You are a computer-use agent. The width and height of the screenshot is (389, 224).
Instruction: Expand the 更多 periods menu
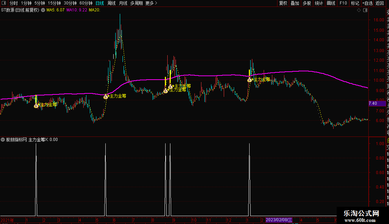[151, 3]
